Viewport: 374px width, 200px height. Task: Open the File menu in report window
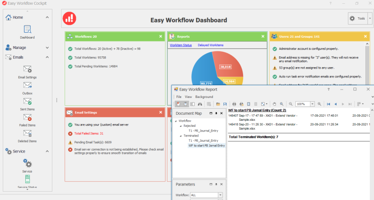click(179, 97)
